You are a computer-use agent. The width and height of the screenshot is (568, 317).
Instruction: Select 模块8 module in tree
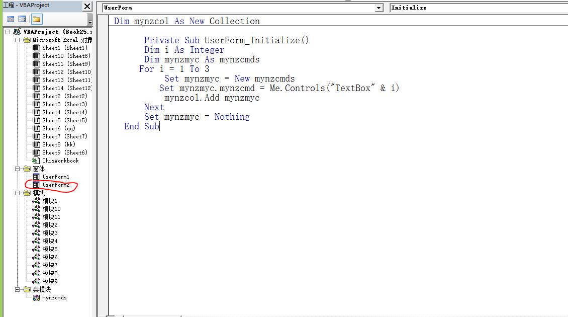tap(50, 273)
